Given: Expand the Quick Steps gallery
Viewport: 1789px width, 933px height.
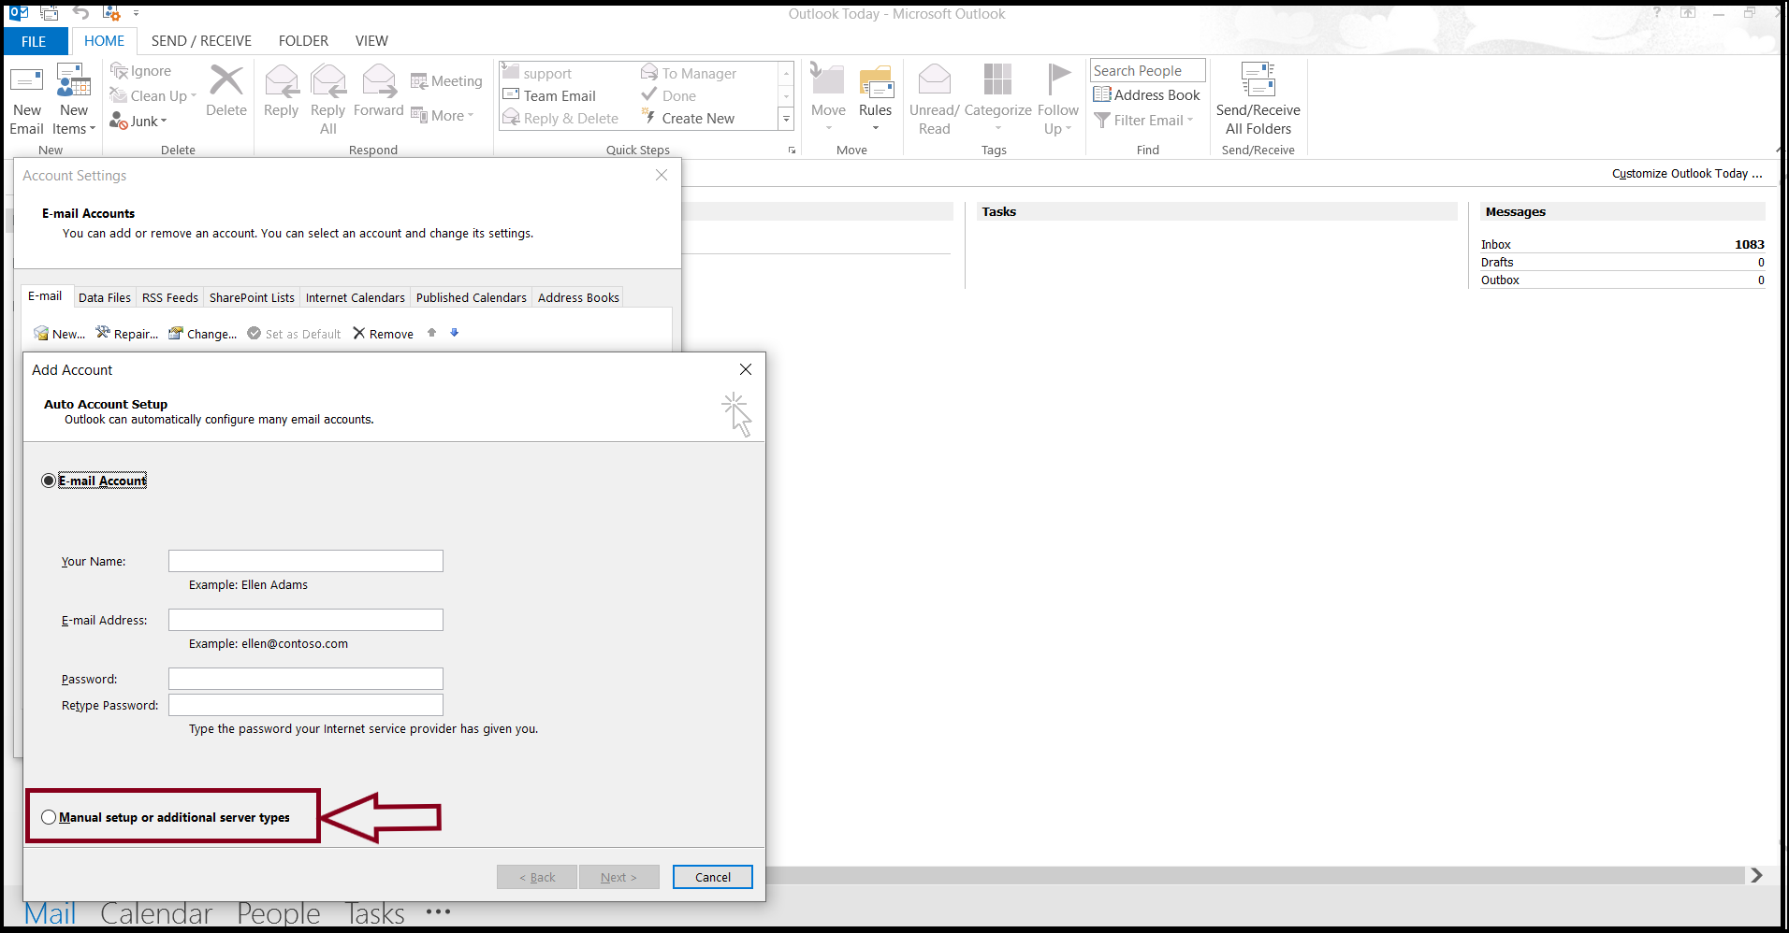Looking at the screenshot, I should [786, 119].
